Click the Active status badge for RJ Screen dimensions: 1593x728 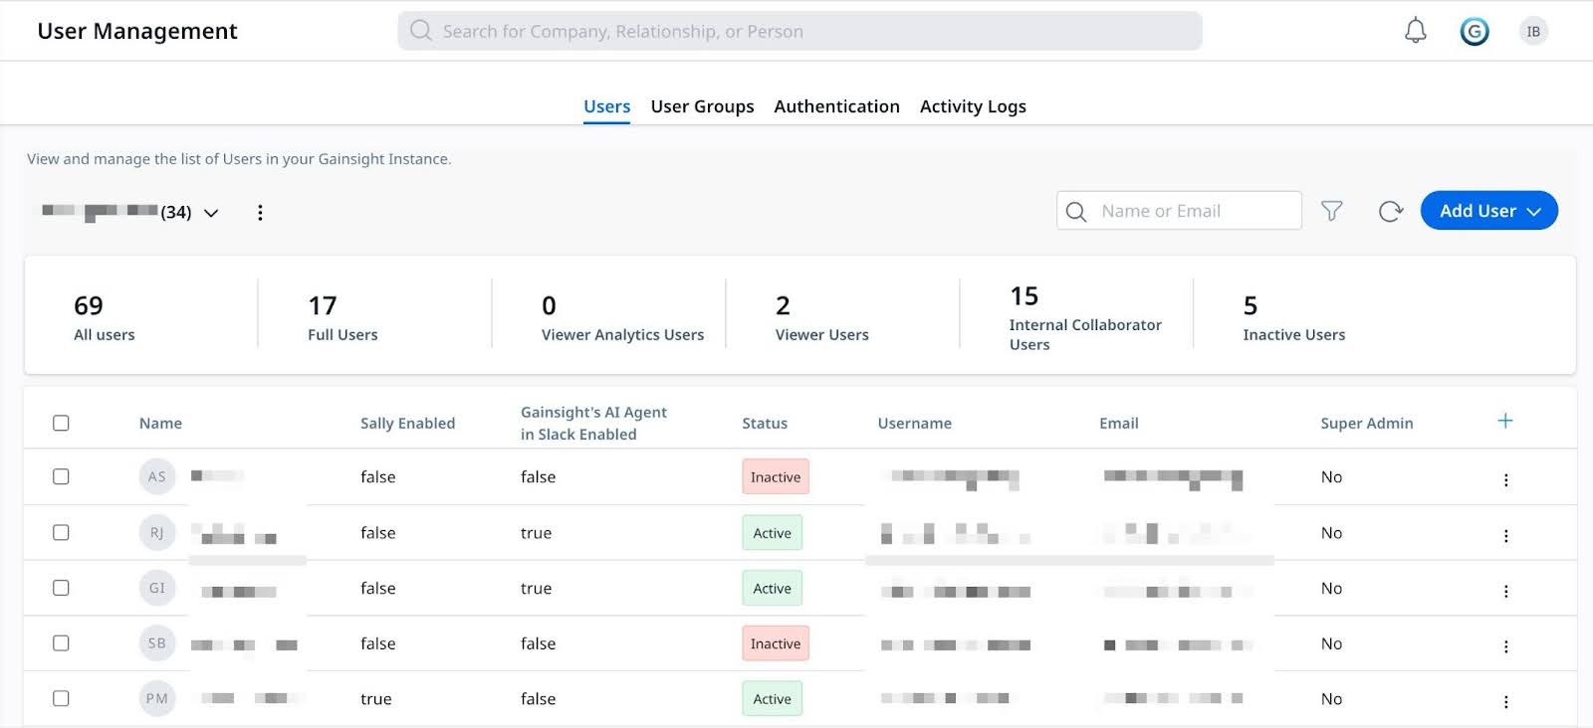point(772,532)
